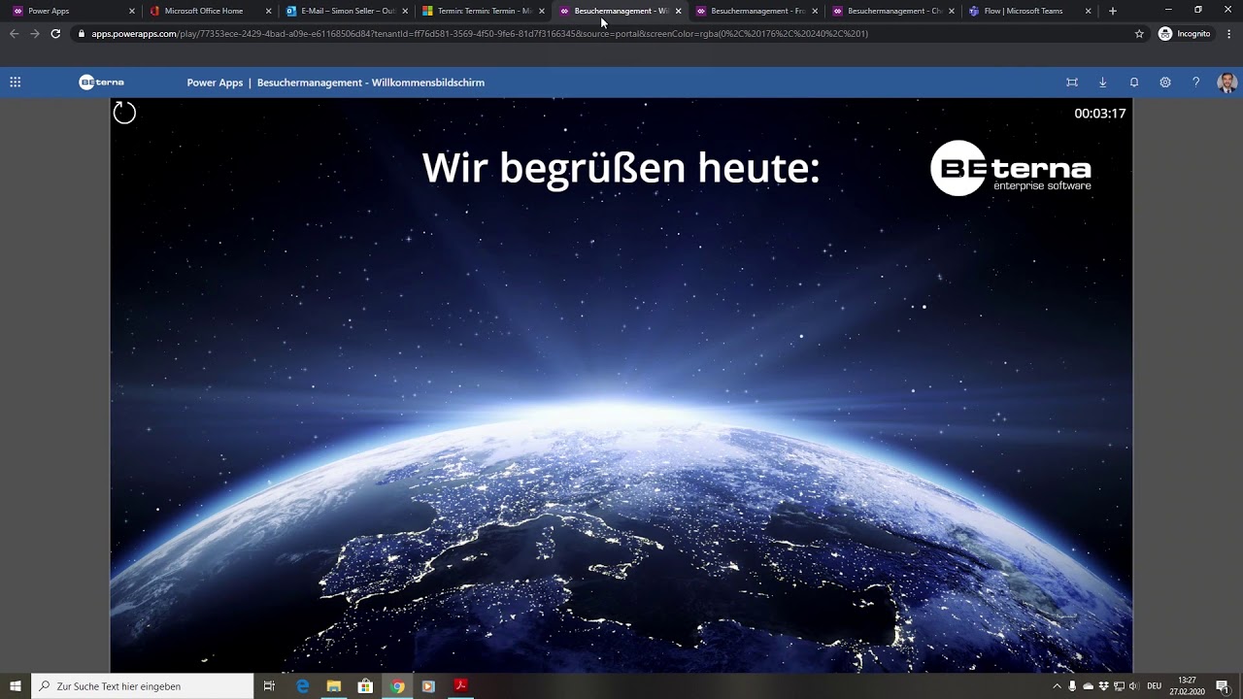Open the user profile avatar
Image resolution: width=1243 pixels, height=699 pixels.
pyautogui.click(x=1227, y=83)
